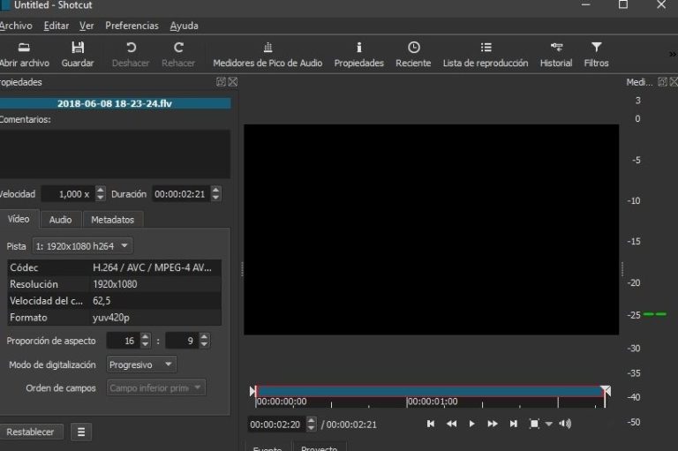
Task: Click the Velocidad 1,000 x field
Action: 69,193
